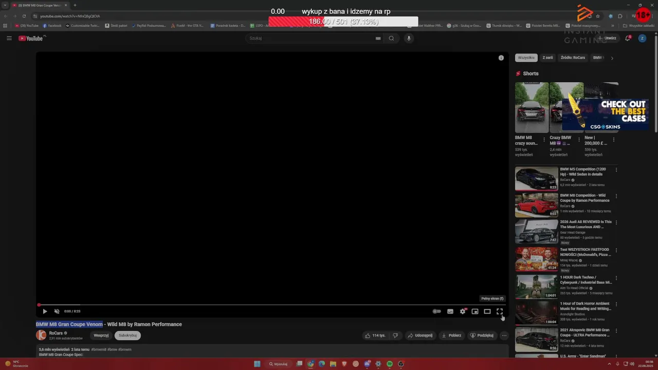Share the video via Udostępnij
The image size is (658, 370).
coord(420,336)
